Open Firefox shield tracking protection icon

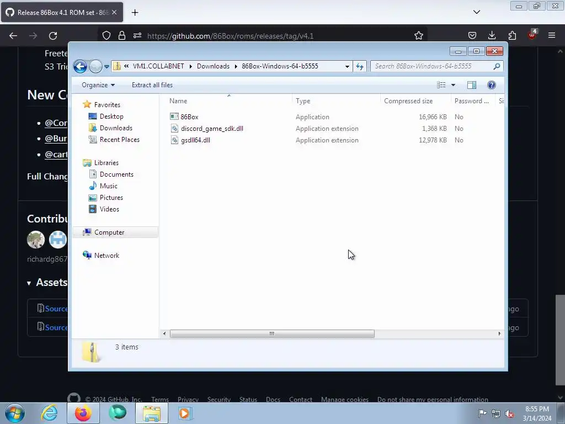(x=106, y=36)
